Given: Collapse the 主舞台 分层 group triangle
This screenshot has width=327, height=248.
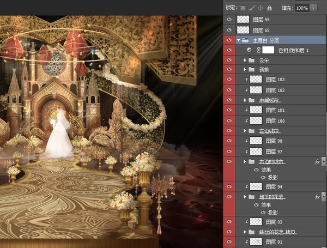Looking at the screenshot, I should (239, 40).
